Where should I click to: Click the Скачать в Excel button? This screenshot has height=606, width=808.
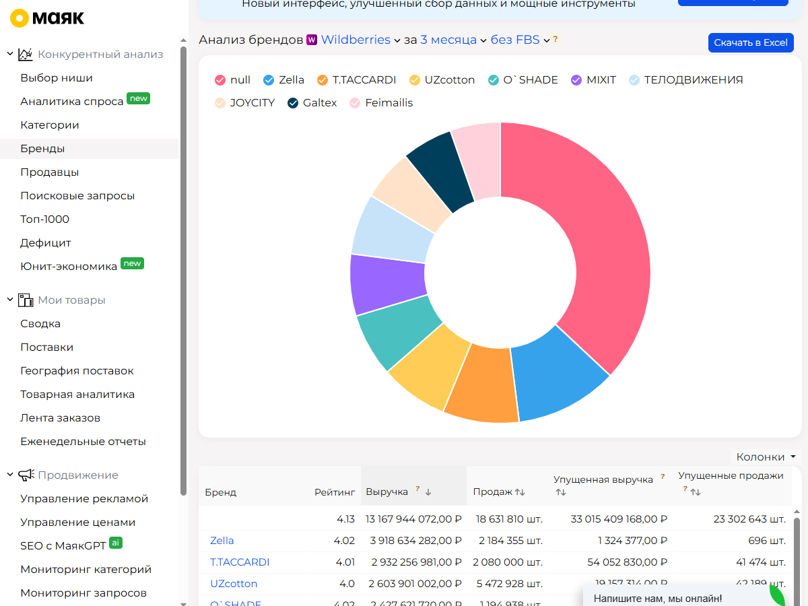point(751,42)
